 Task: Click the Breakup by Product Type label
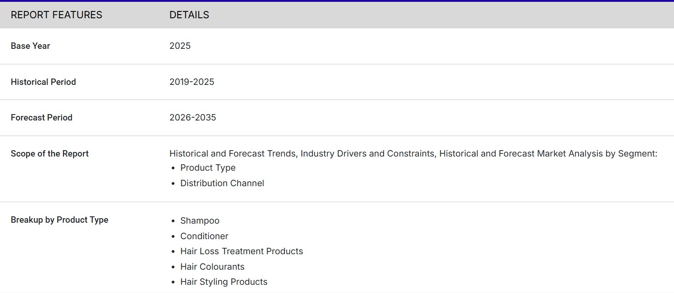(x=59, y=220)
